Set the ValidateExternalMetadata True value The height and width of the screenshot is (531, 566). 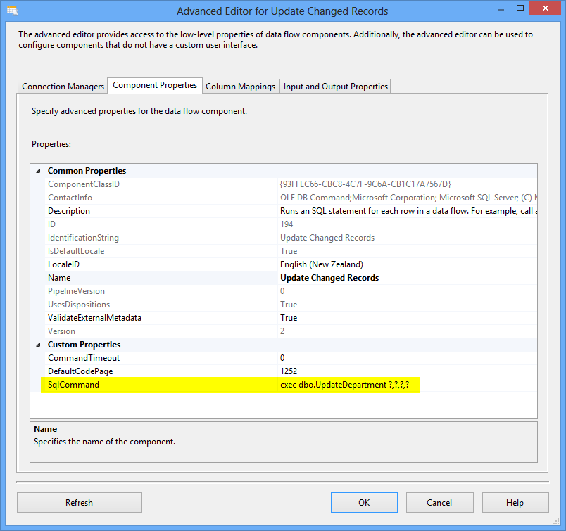(289, 318)
